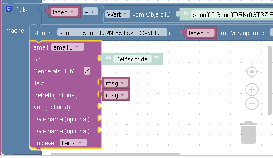
Task: Change the not-equal comparison operator dropdown
Action: pos(90,12)
